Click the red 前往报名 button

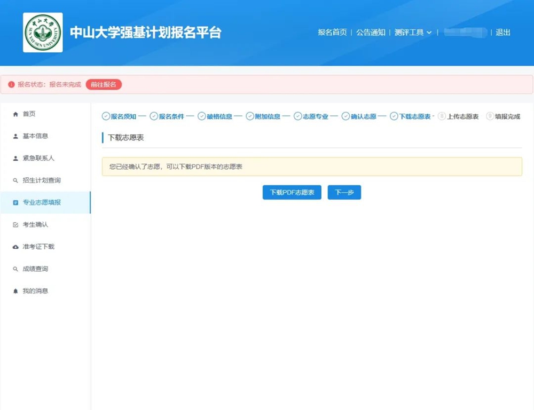(104, 84)
